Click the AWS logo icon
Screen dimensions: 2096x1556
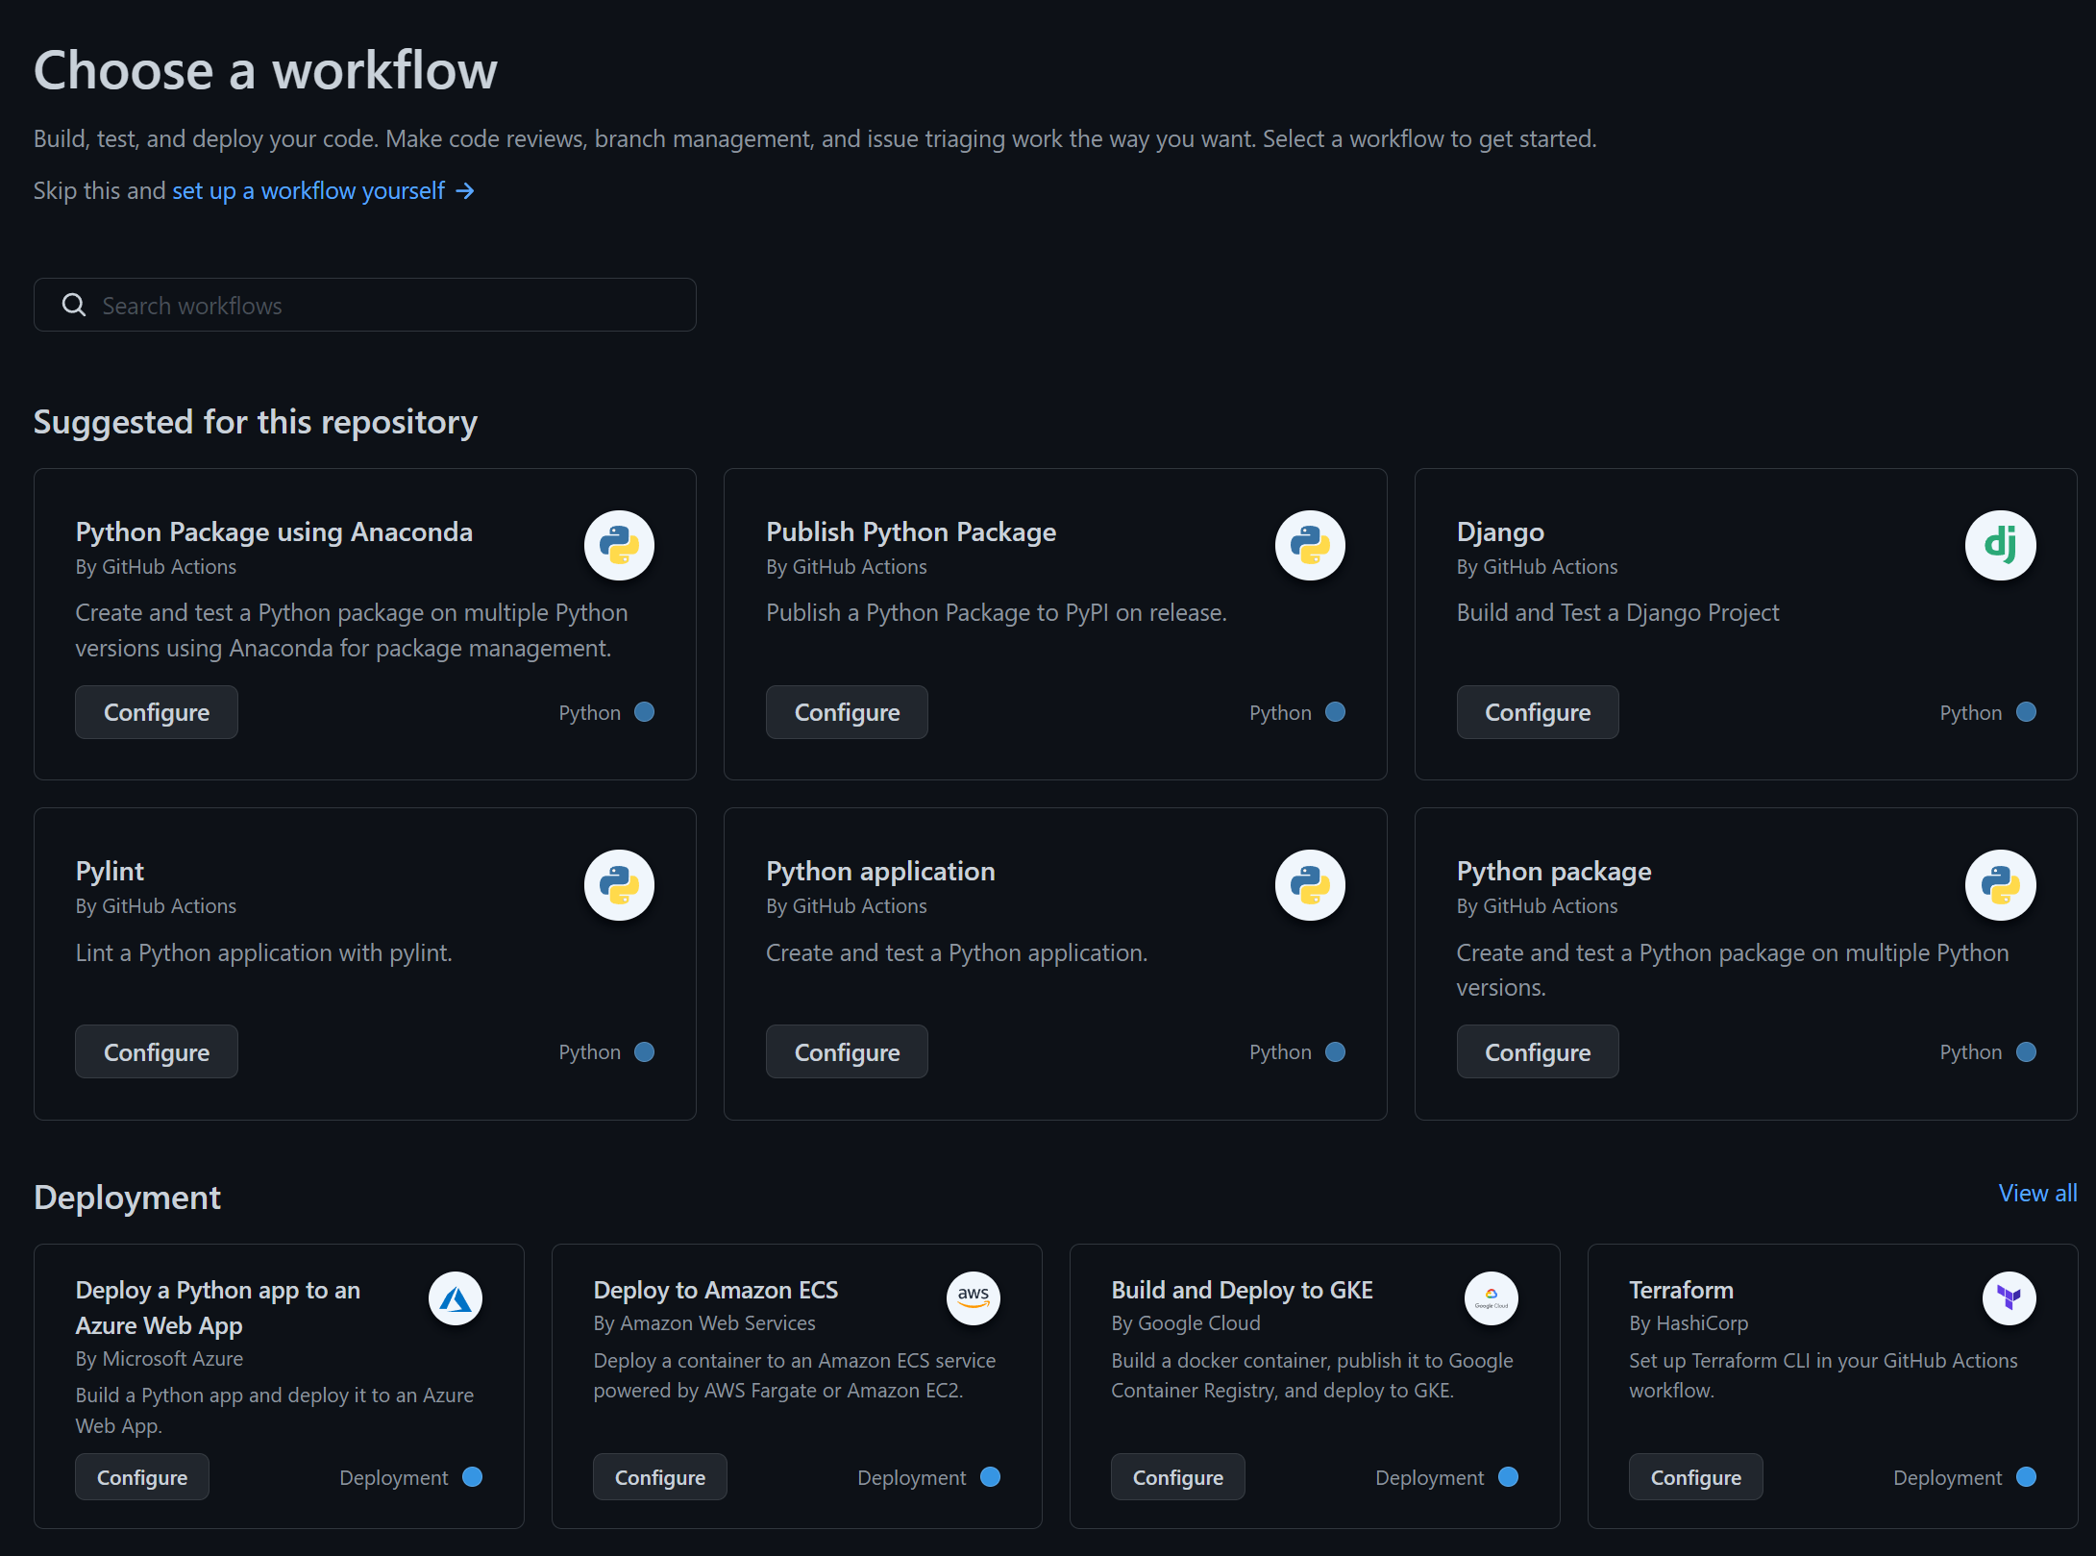[973, 1298]
